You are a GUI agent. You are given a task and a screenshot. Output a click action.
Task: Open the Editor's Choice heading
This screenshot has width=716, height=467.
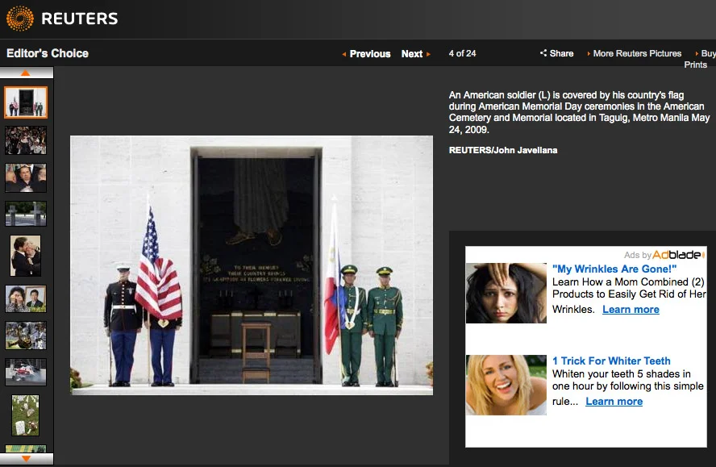point(48,53)
